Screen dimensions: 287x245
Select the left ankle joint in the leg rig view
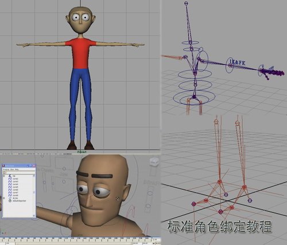(x=220, y=181)
